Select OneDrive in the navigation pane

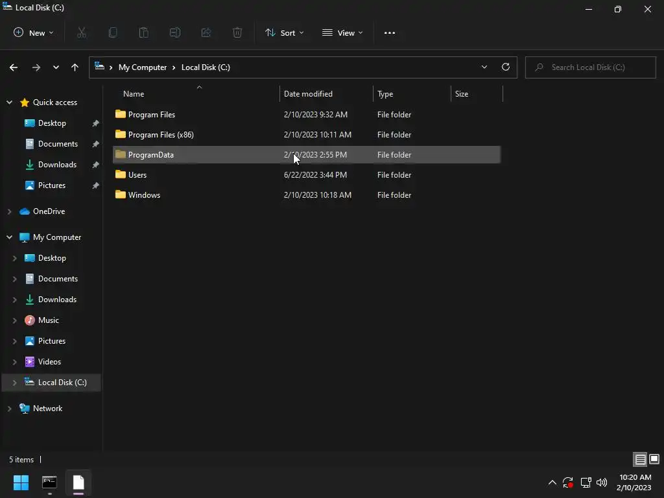49,211
